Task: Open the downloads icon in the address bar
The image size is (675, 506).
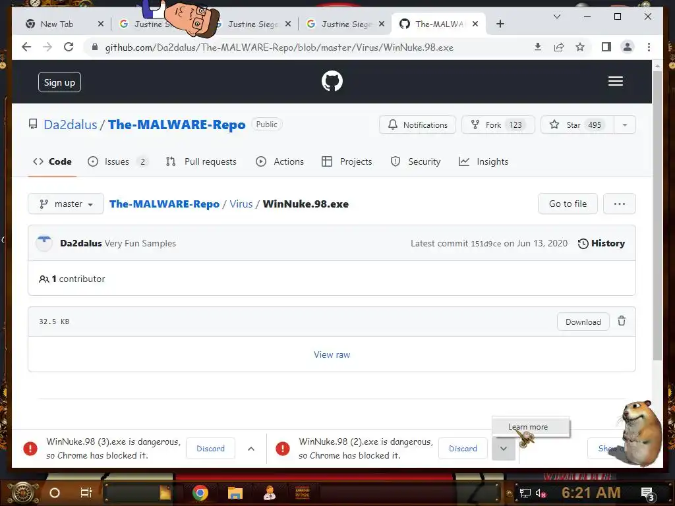Action: (x=538, y=47)
